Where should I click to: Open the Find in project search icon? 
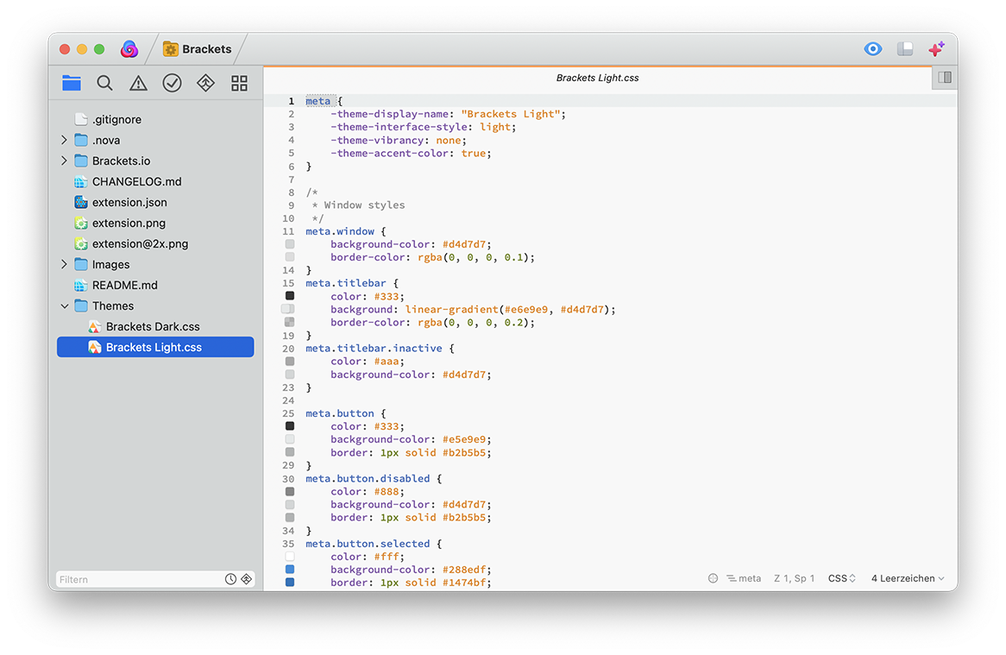pyautogui.click(x=104, y=83)
